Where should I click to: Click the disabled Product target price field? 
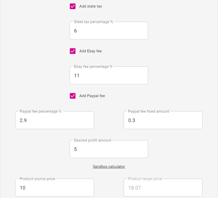coord(163,188)
